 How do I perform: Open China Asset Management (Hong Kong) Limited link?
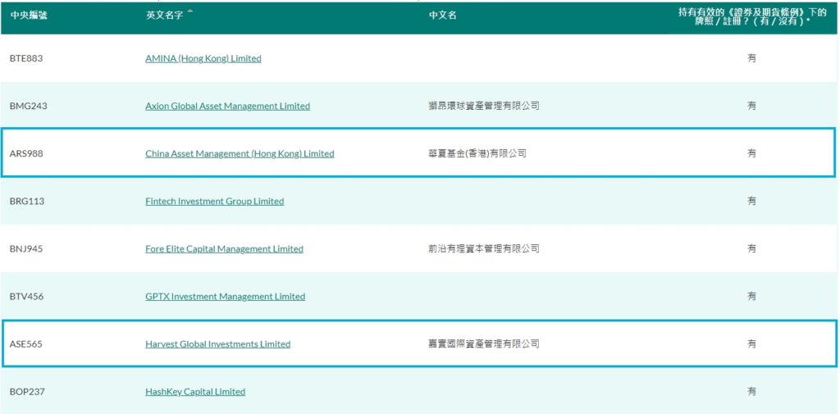[x=240, y=153]
